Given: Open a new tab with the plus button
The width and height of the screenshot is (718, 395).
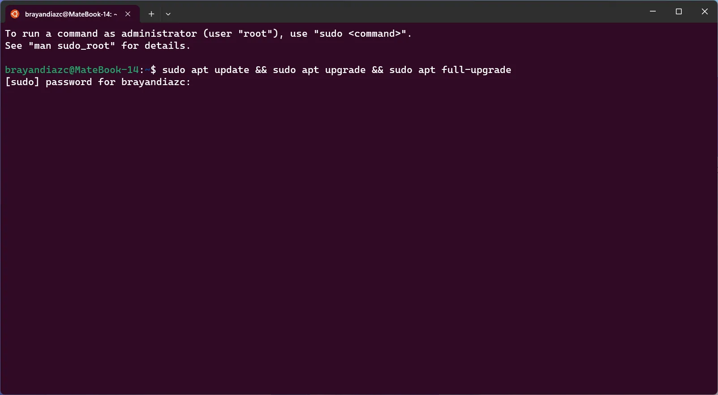Looking at the screenshot, I should tap(151, 14).
